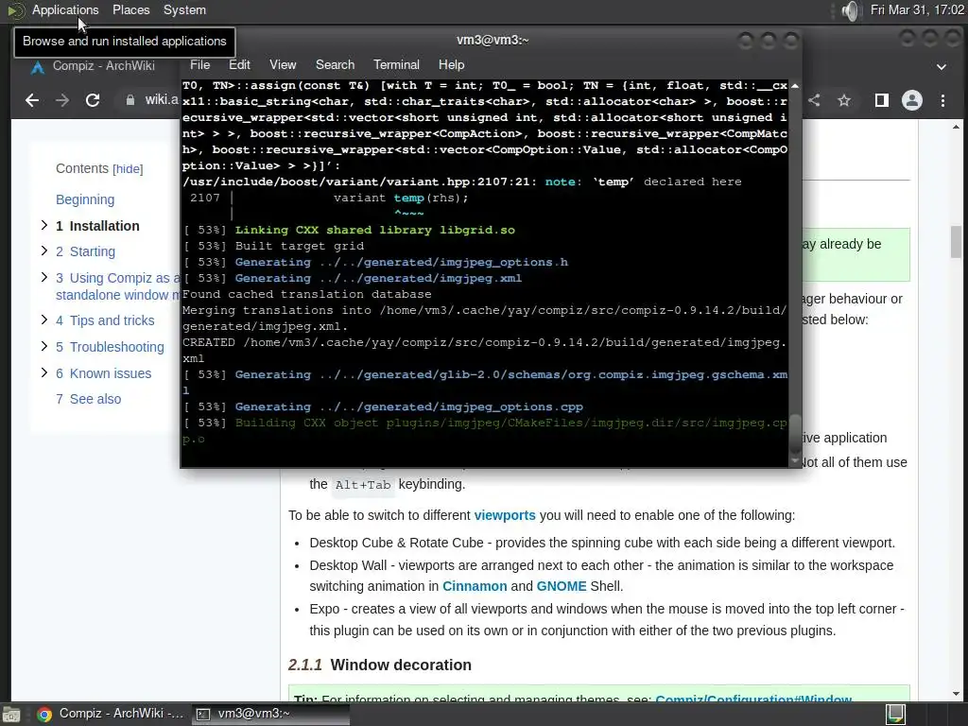Screen dimensions: 968x726
Task: Open the System menu
Action: (x=184, y=9)
